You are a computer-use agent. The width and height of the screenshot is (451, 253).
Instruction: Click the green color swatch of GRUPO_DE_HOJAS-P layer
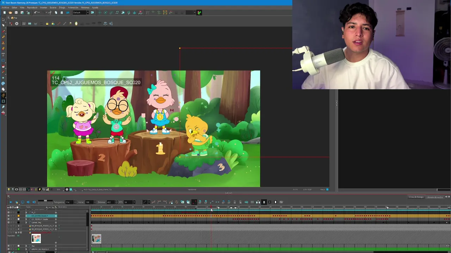pyautogui.click(x=18, y=249)
